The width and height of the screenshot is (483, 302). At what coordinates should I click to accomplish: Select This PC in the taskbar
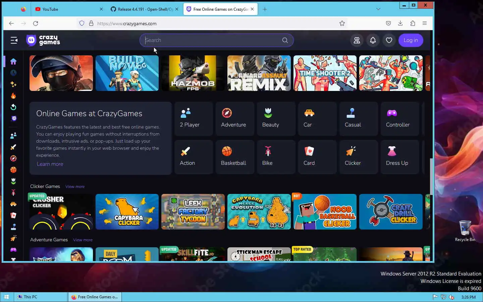pyautogui.click(x=41, y=297)
